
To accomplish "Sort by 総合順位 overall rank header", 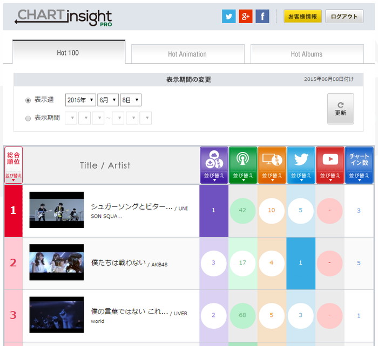I will tap(13, 165).
